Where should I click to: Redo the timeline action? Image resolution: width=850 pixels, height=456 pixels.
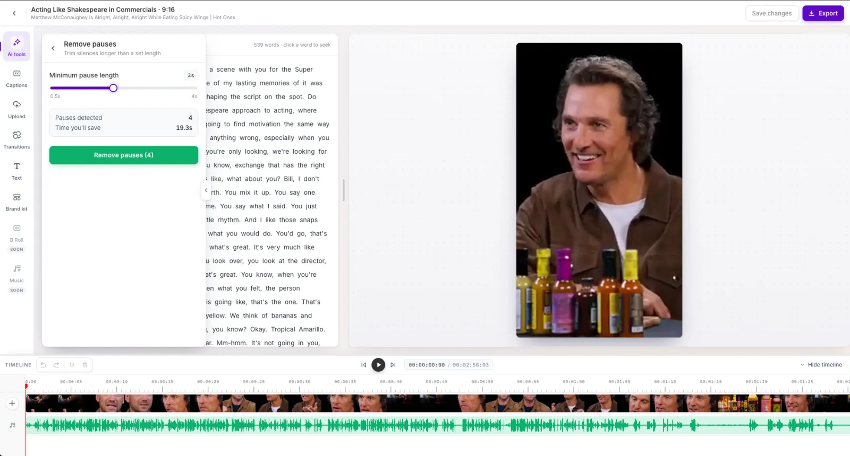pos(56,365)
